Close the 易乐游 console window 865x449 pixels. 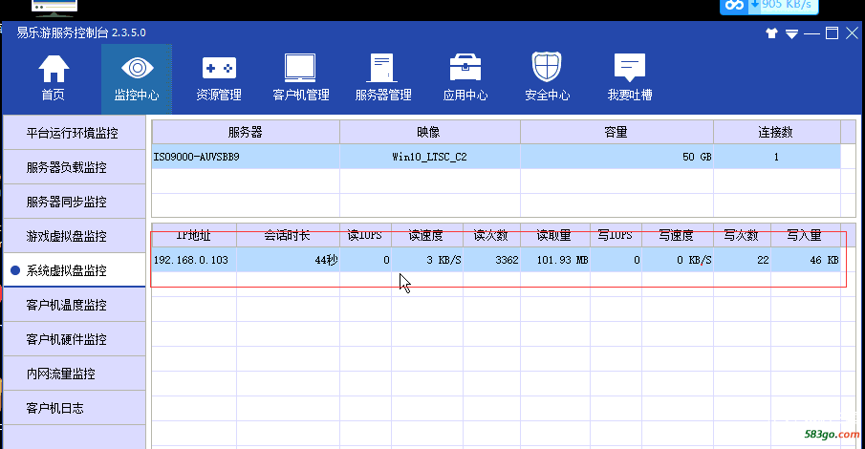(852, 33)
